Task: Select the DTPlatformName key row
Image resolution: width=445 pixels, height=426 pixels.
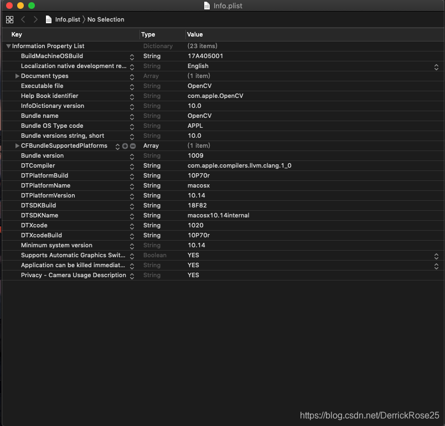Action: click(x=45, y=185)
